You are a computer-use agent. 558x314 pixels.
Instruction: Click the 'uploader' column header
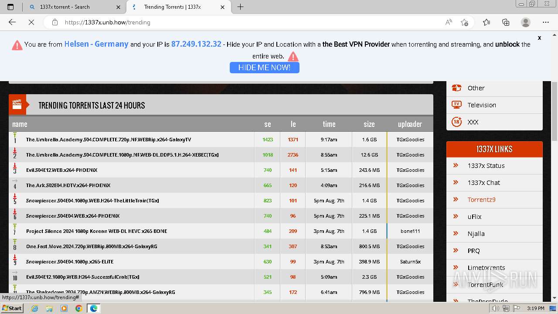point(410,124)
